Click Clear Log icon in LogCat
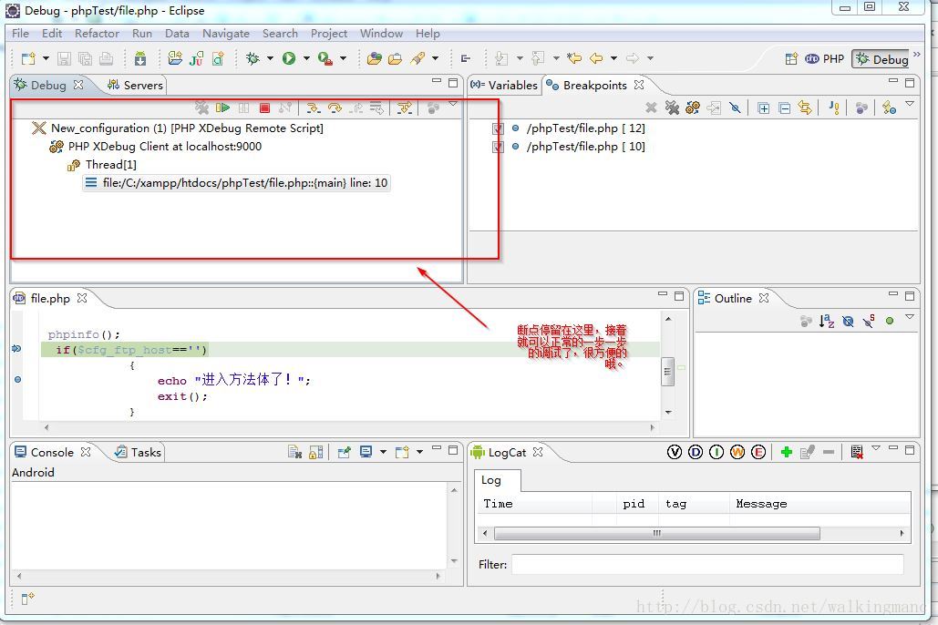Screen dimensions: 938x625 coord(857,452)
